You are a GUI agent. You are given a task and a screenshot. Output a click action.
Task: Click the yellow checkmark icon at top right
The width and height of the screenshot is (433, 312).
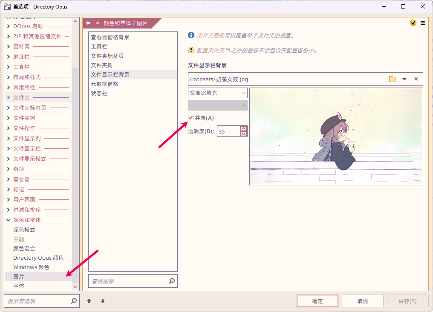pyautogui.click(x=413, y=23)
